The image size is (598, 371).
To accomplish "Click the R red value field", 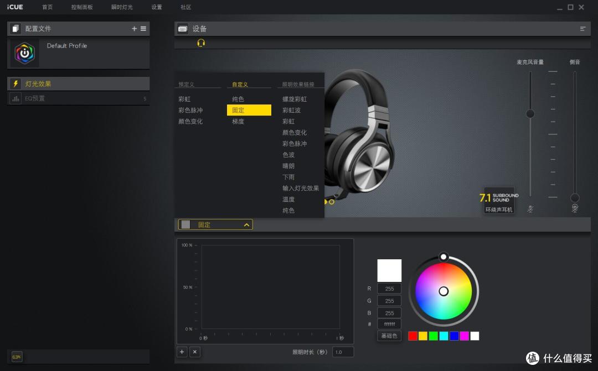I will click(389, 289).
